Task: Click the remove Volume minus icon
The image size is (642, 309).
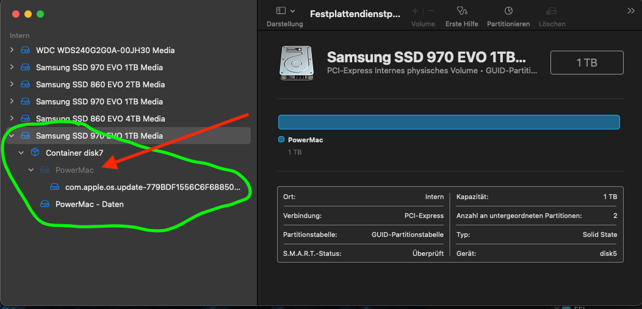Action: point(431,11)
